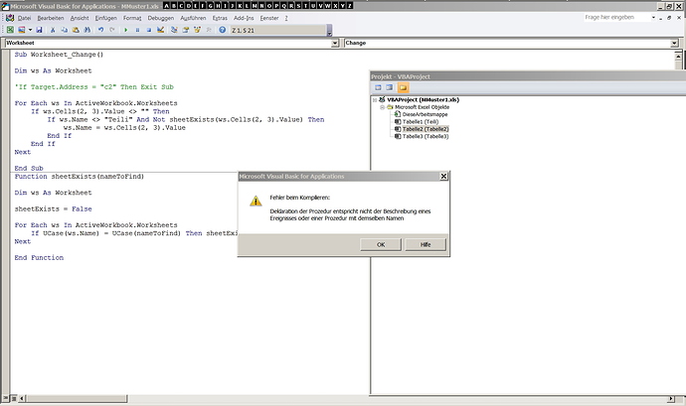Click View Object icon in Projekt panel
The image size is (686, 406).
coord(390,87)
